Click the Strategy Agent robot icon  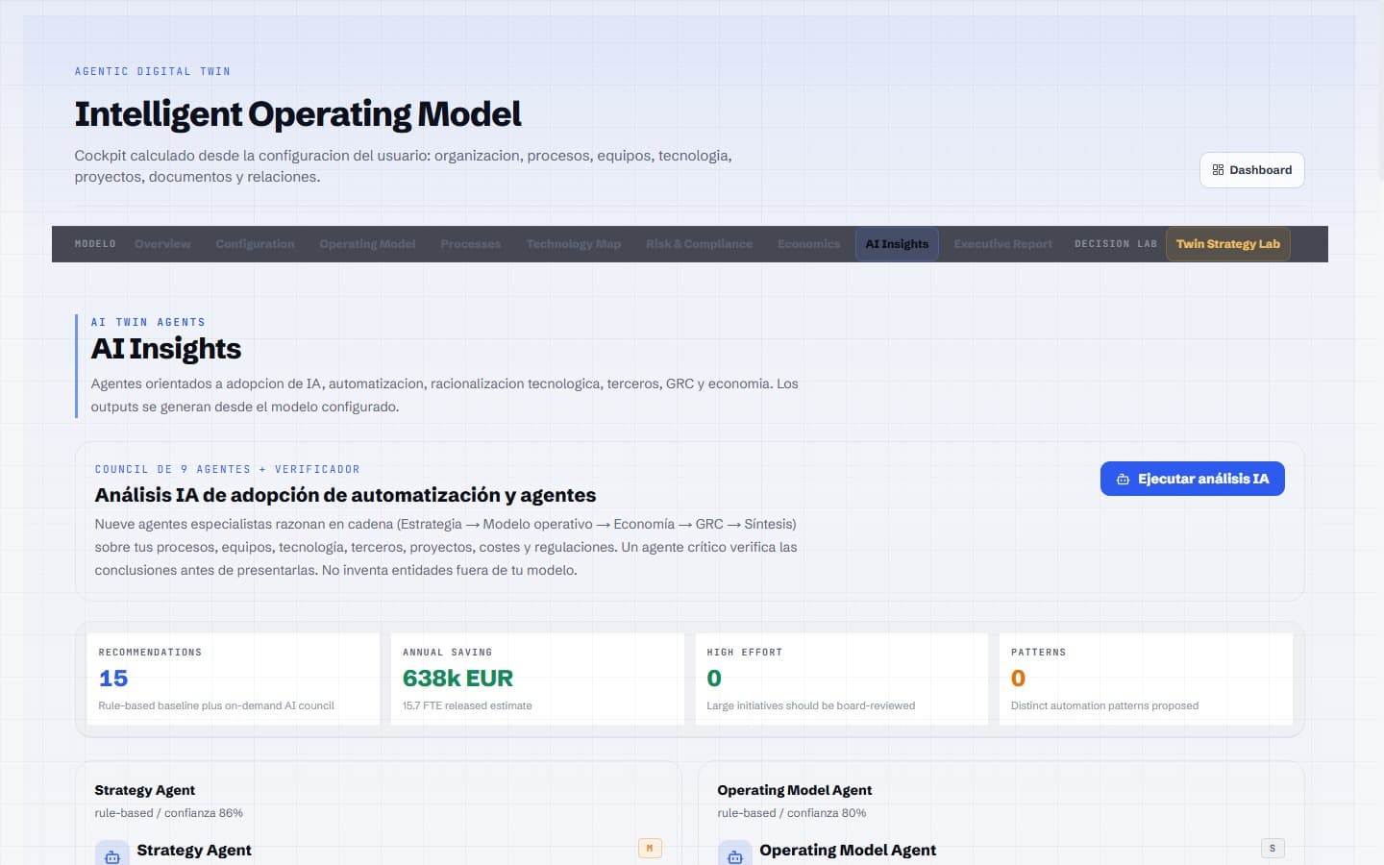click(x=111, y=855)
